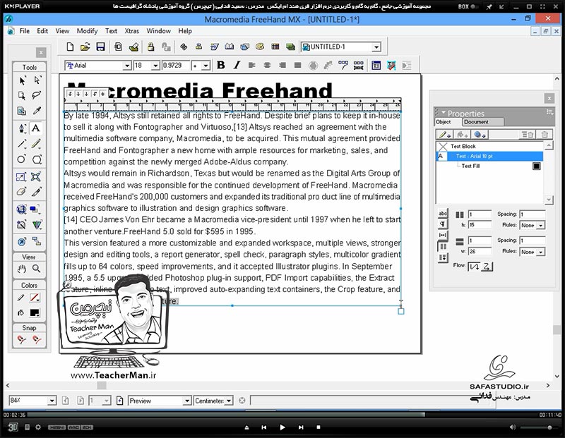This screenshot has width=565, height=438.
Task: Select the Text Fill row
Action: [x=489, y=166]
